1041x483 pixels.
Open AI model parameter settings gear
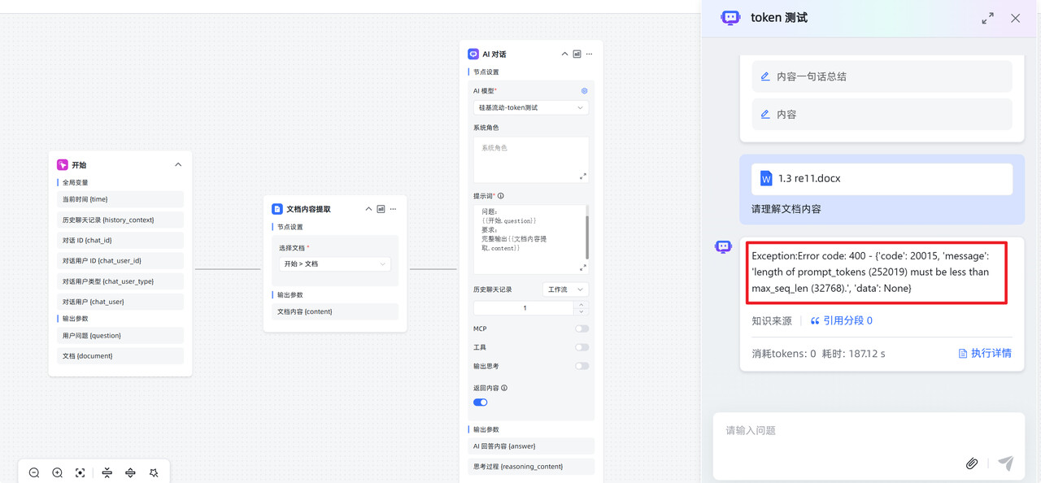584,91
